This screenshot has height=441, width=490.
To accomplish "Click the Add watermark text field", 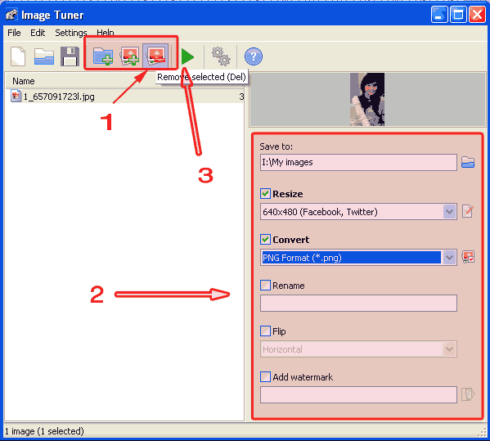I will pos(358,394).
